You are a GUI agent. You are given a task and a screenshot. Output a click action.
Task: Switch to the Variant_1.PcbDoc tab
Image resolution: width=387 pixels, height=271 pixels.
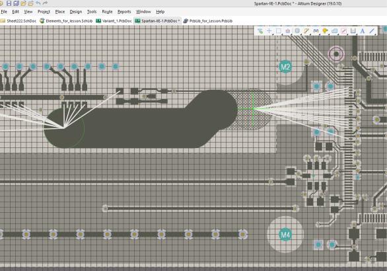[114, 21]
